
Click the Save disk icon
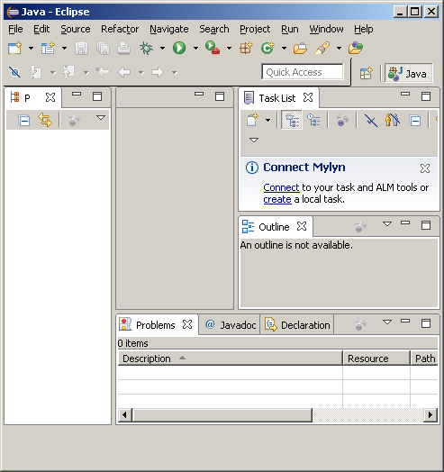click(81, 48)
